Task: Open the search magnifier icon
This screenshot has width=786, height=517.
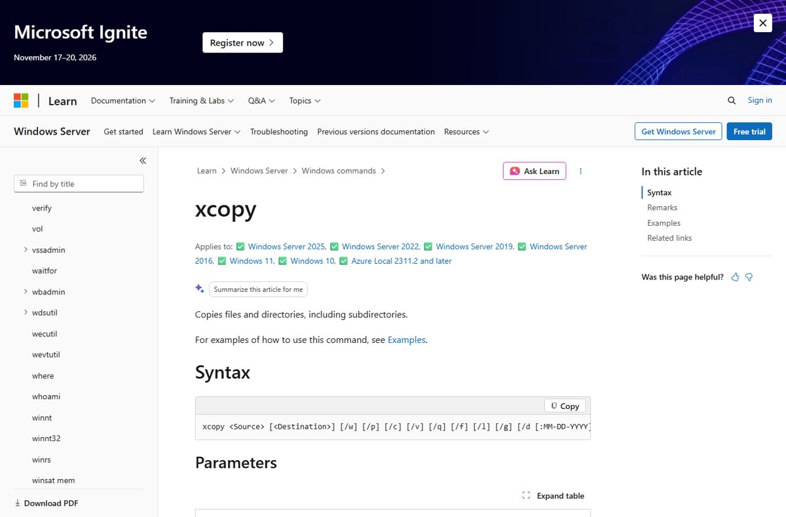Action: 732,101
